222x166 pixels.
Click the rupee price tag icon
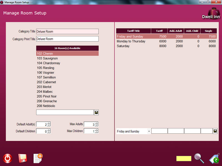[214, 159]
